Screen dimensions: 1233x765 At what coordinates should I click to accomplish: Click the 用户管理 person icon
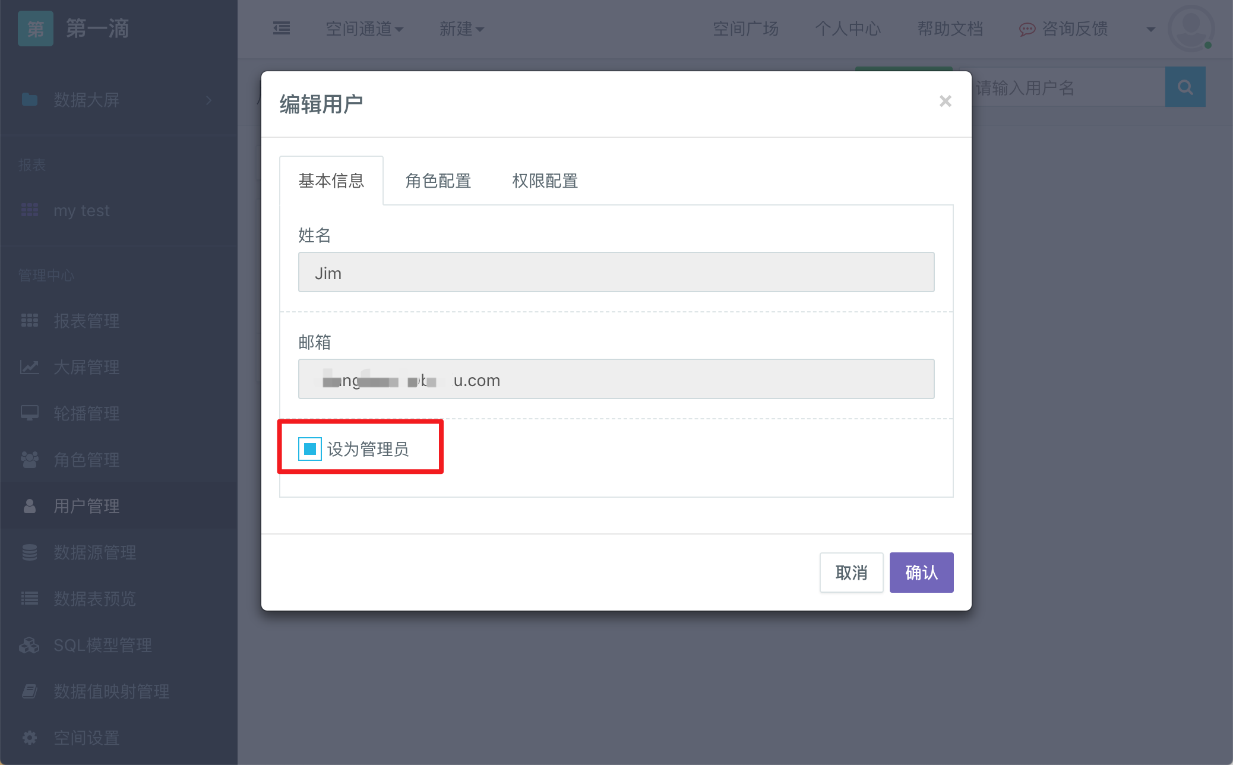click(30, 505)
